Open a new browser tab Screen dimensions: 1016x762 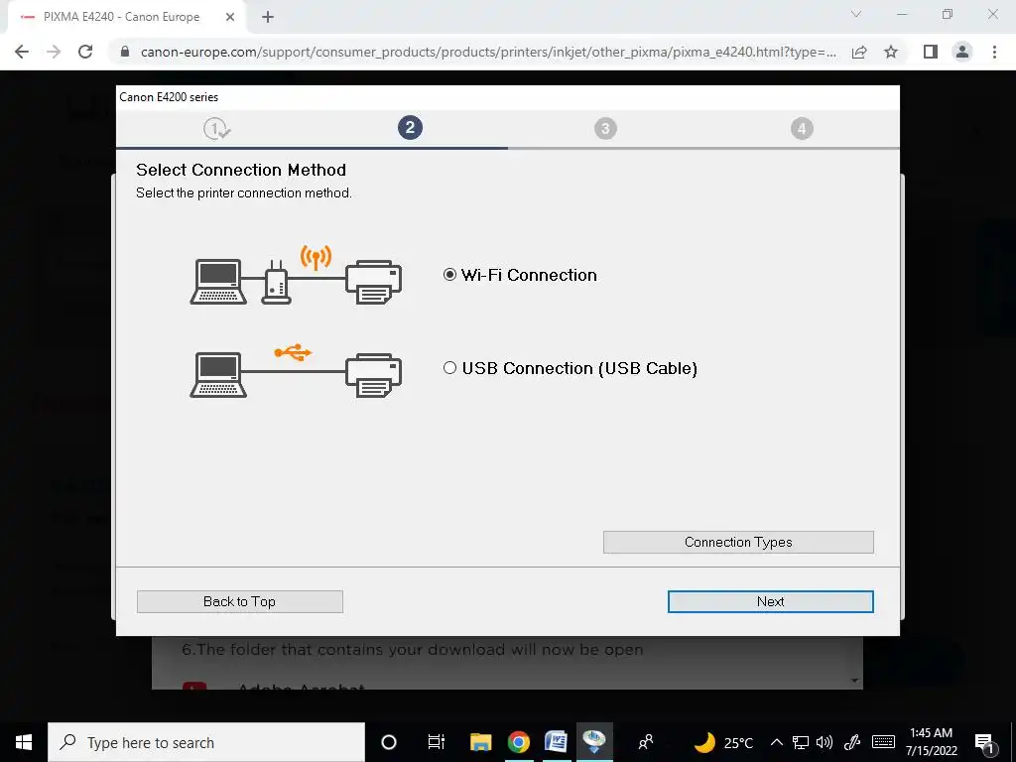pyautogui.click(x=268, y=17)
